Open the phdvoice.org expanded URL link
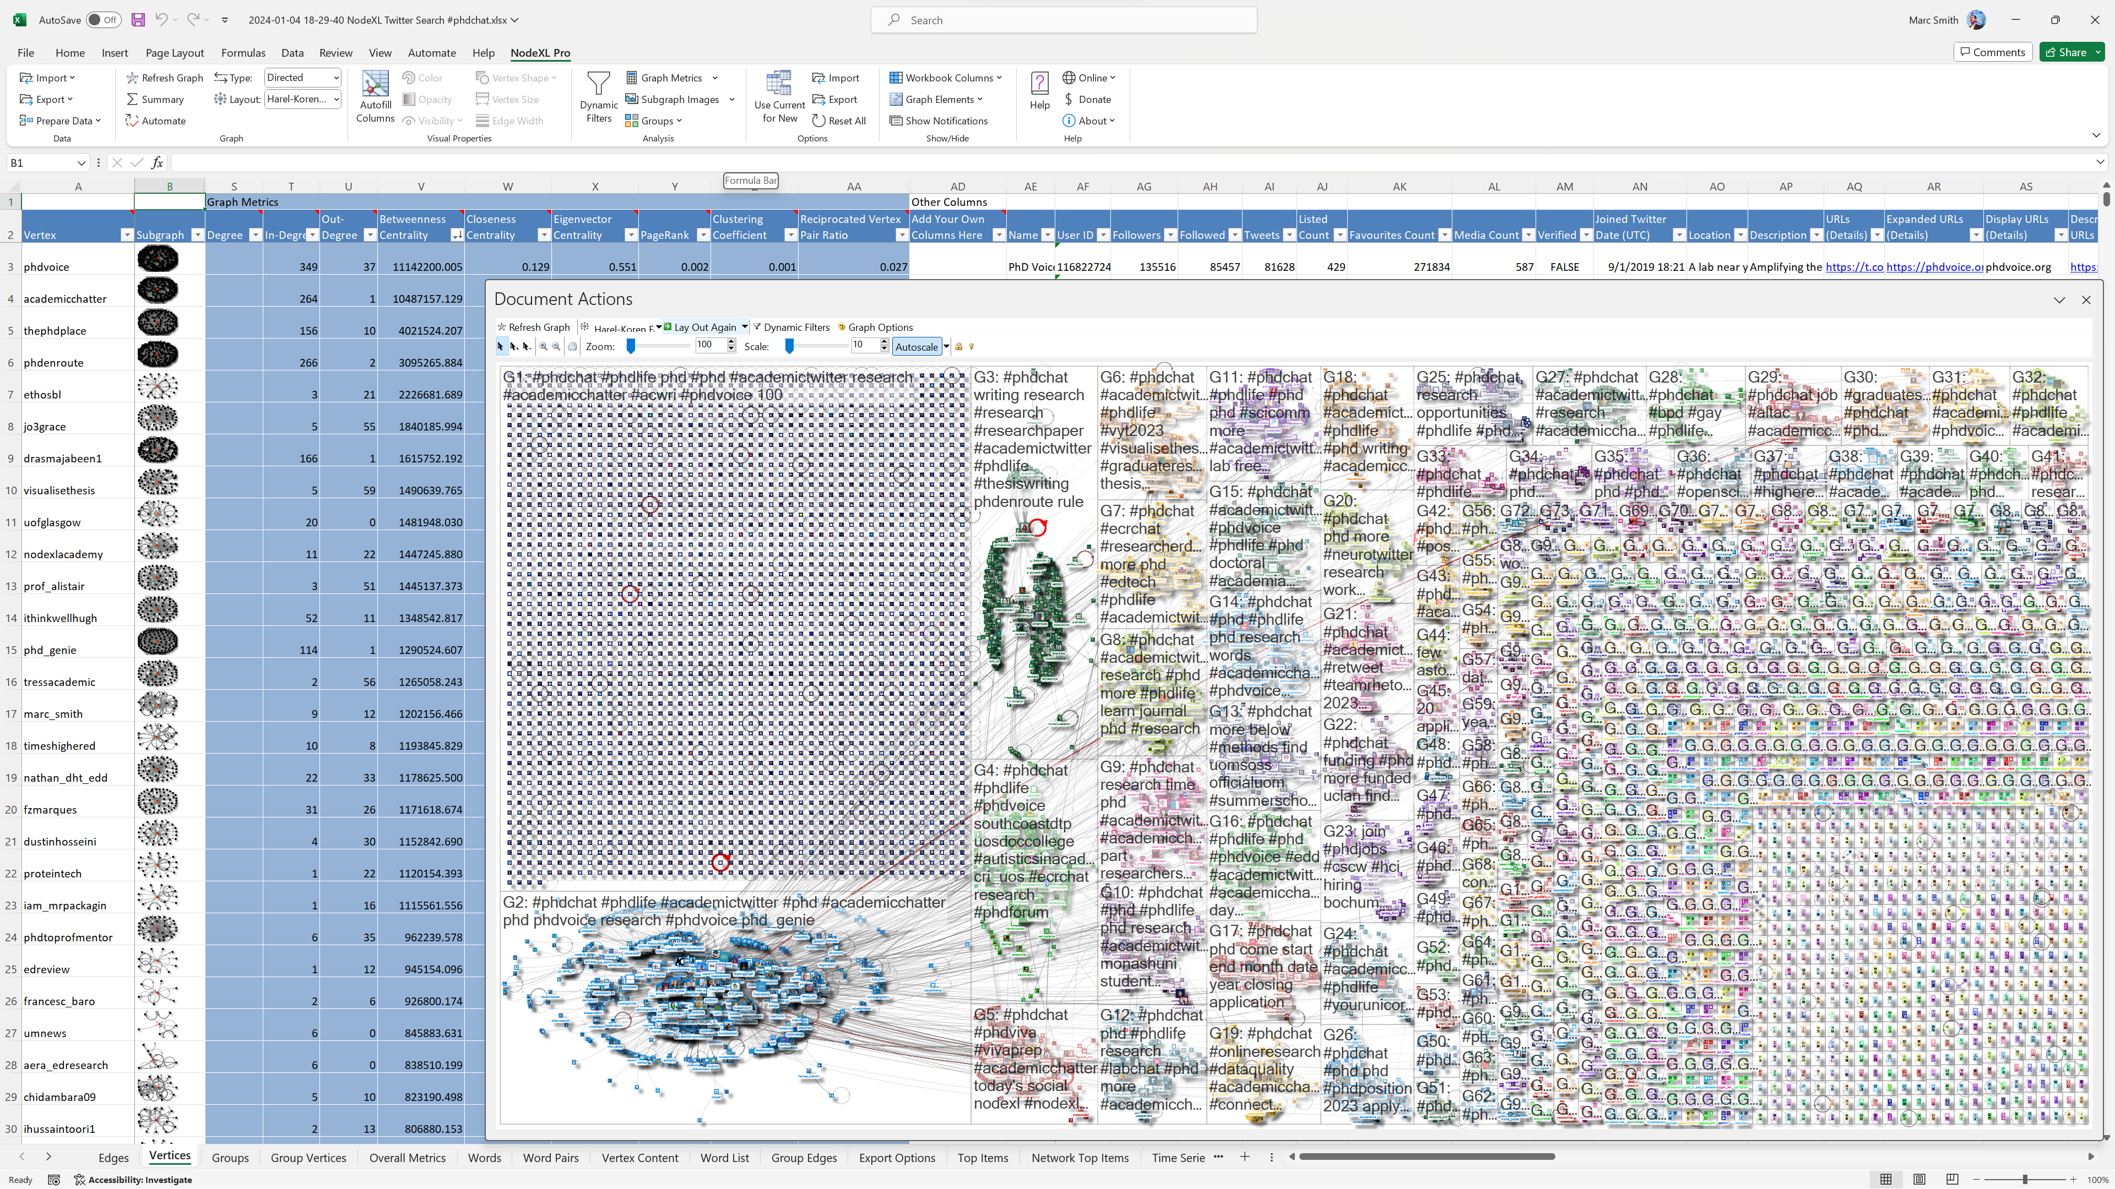This screenshot has height=1189, width=2115. click(x=1934, y=266)
